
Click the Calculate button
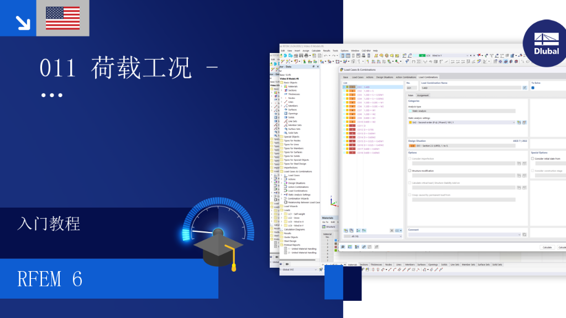[547, 247]
